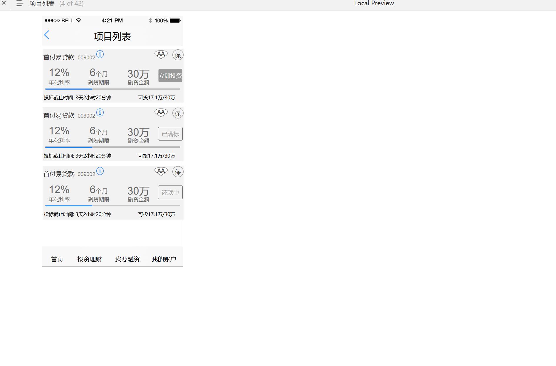Click the 立即投资 button
This screenshot has width=556, height=366.
[170, 76]
